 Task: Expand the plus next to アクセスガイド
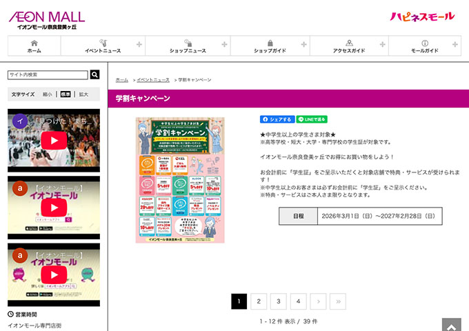point(383,45)
